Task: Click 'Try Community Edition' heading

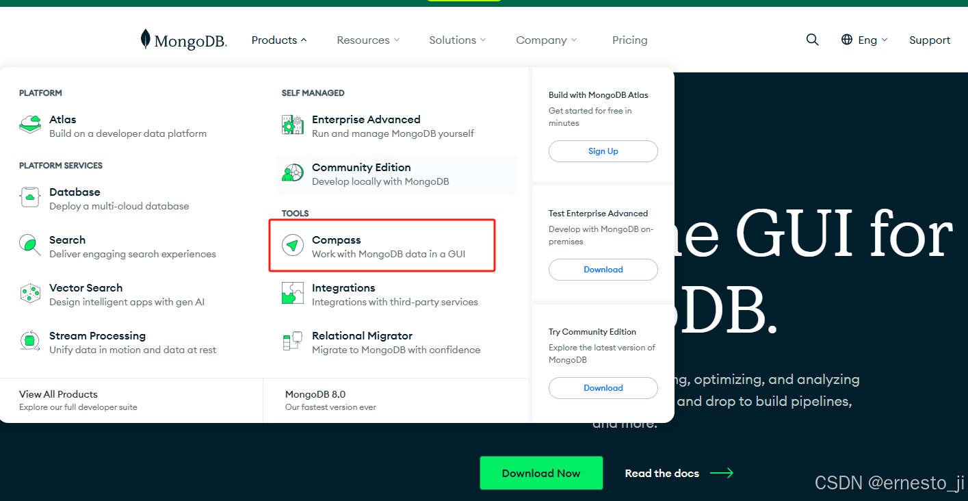Action: (x=592, y=332)
